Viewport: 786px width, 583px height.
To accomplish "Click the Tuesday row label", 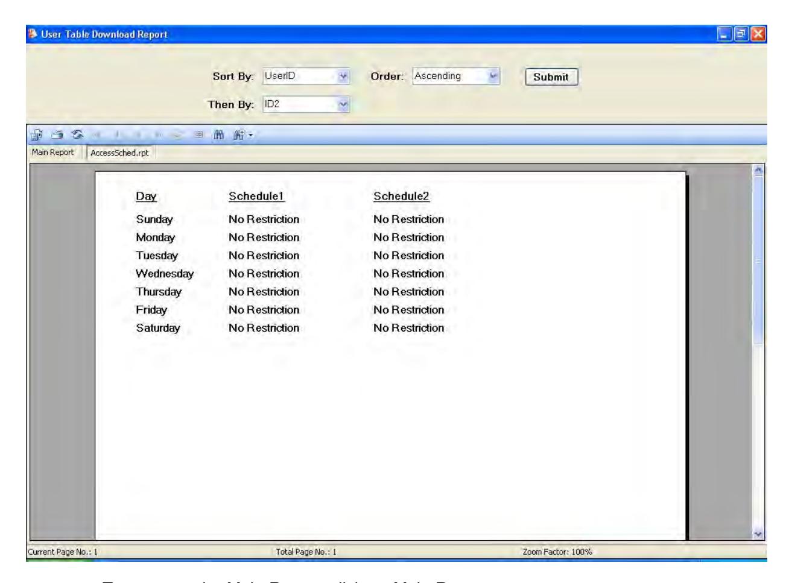I will click(x=157, y=256).
